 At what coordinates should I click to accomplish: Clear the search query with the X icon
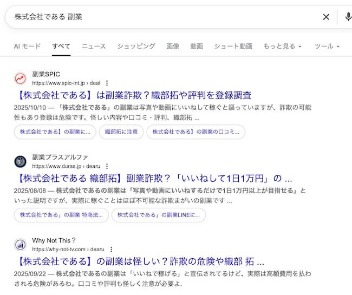tap(326, 17)
